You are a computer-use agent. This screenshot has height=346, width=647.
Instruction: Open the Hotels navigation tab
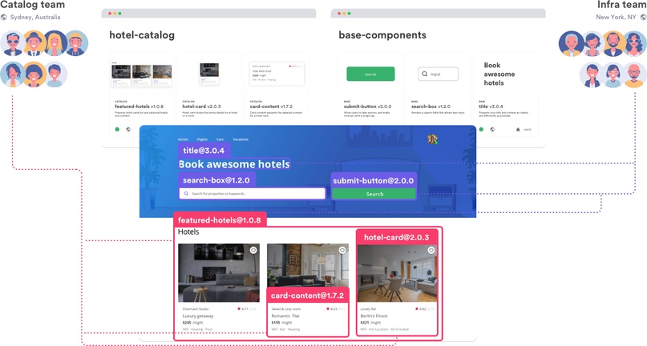tap(183, 139)
